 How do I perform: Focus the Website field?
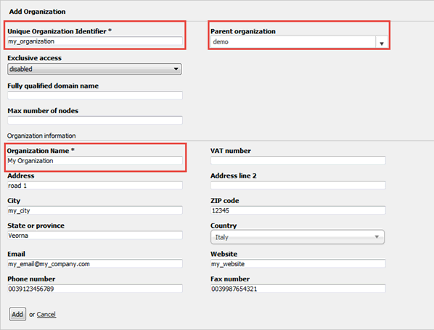pos(298,263)
